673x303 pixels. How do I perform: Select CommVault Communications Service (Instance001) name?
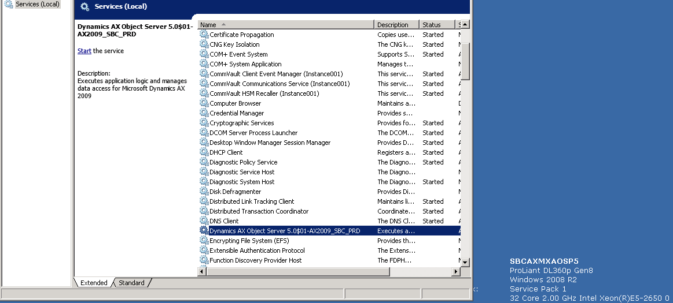coord(280,84)
